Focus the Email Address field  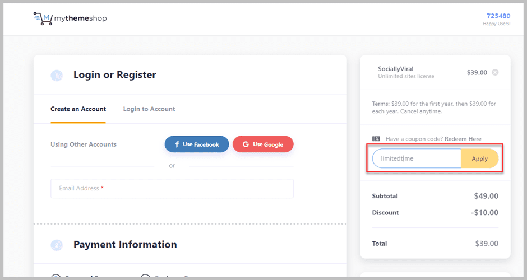[172, 189]
